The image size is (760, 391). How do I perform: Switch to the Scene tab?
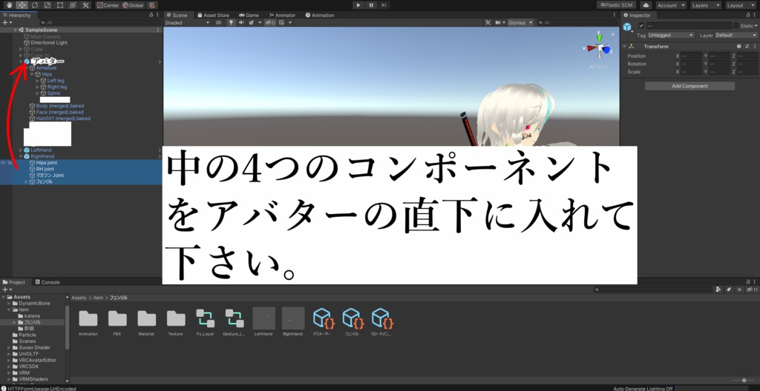click(x=177, y=15)
